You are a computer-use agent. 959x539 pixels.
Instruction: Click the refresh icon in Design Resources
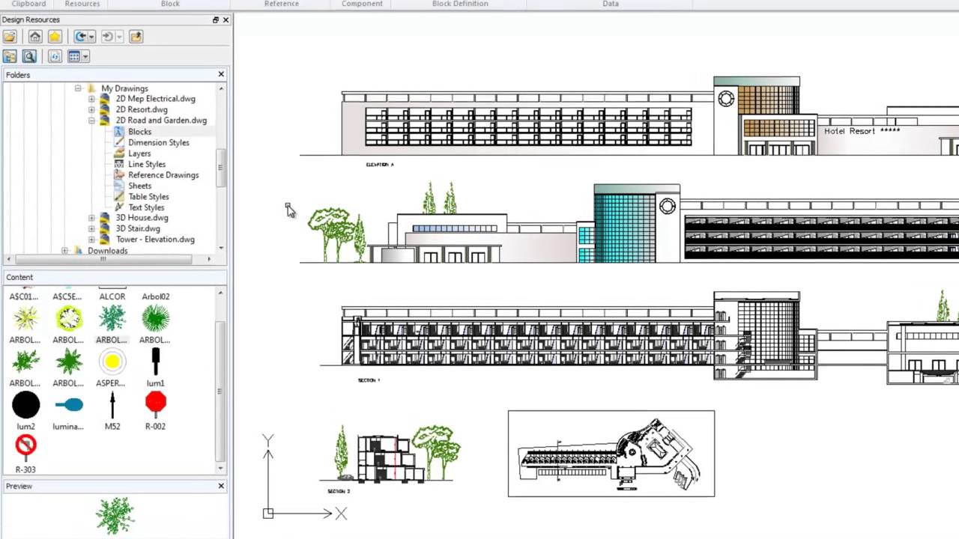pos(55,57)
